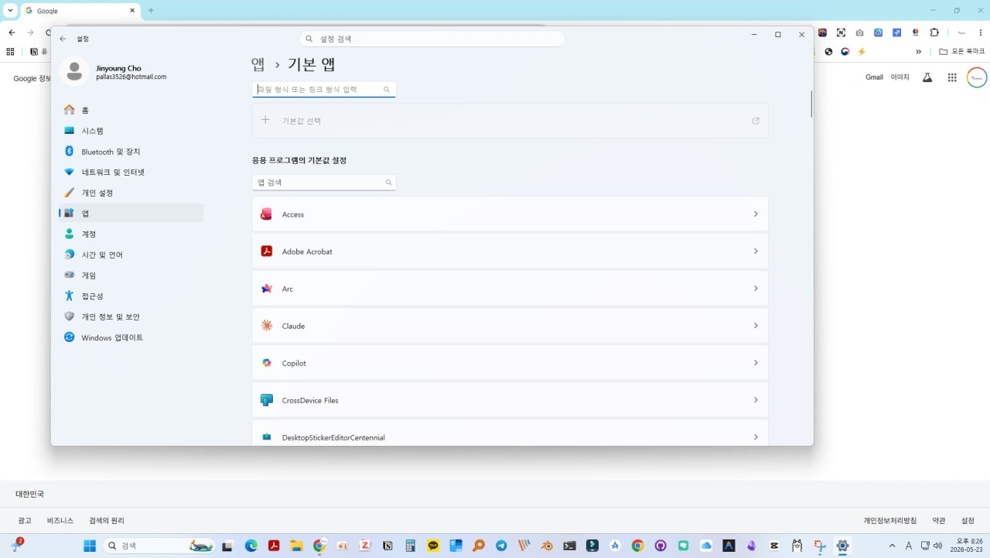The width and height of the screenshot is (990, 558).
Task: Click the Adobe Acrobat app icon
Action: [267, 252]
